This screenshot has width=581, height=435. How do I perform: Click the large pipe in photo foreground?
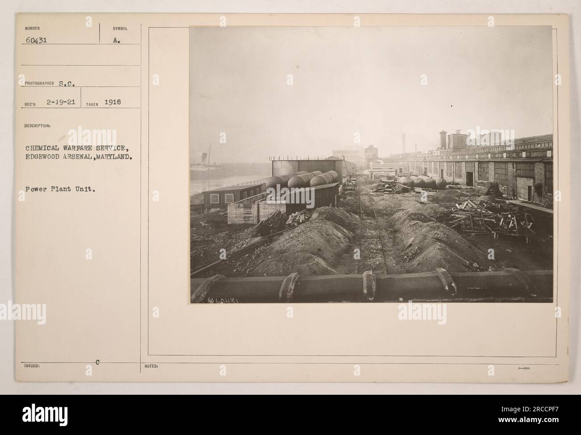point(371,285)
